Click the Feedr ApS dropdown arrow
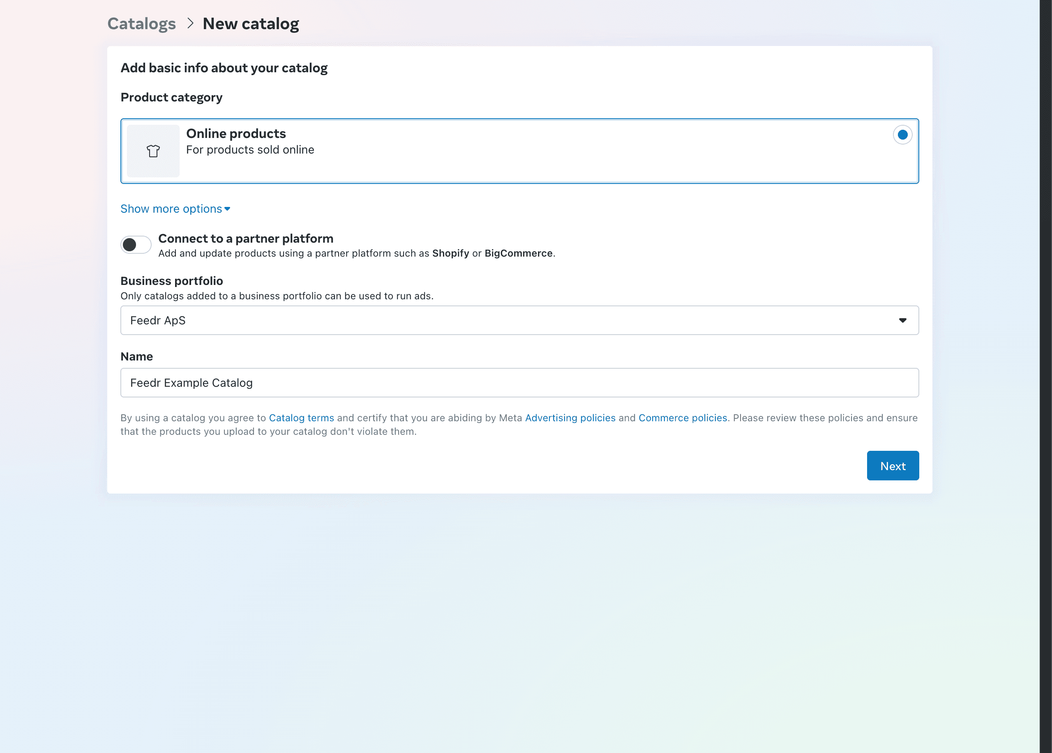The height and width of the screenshot is (753, 1052). pos(902,320)
